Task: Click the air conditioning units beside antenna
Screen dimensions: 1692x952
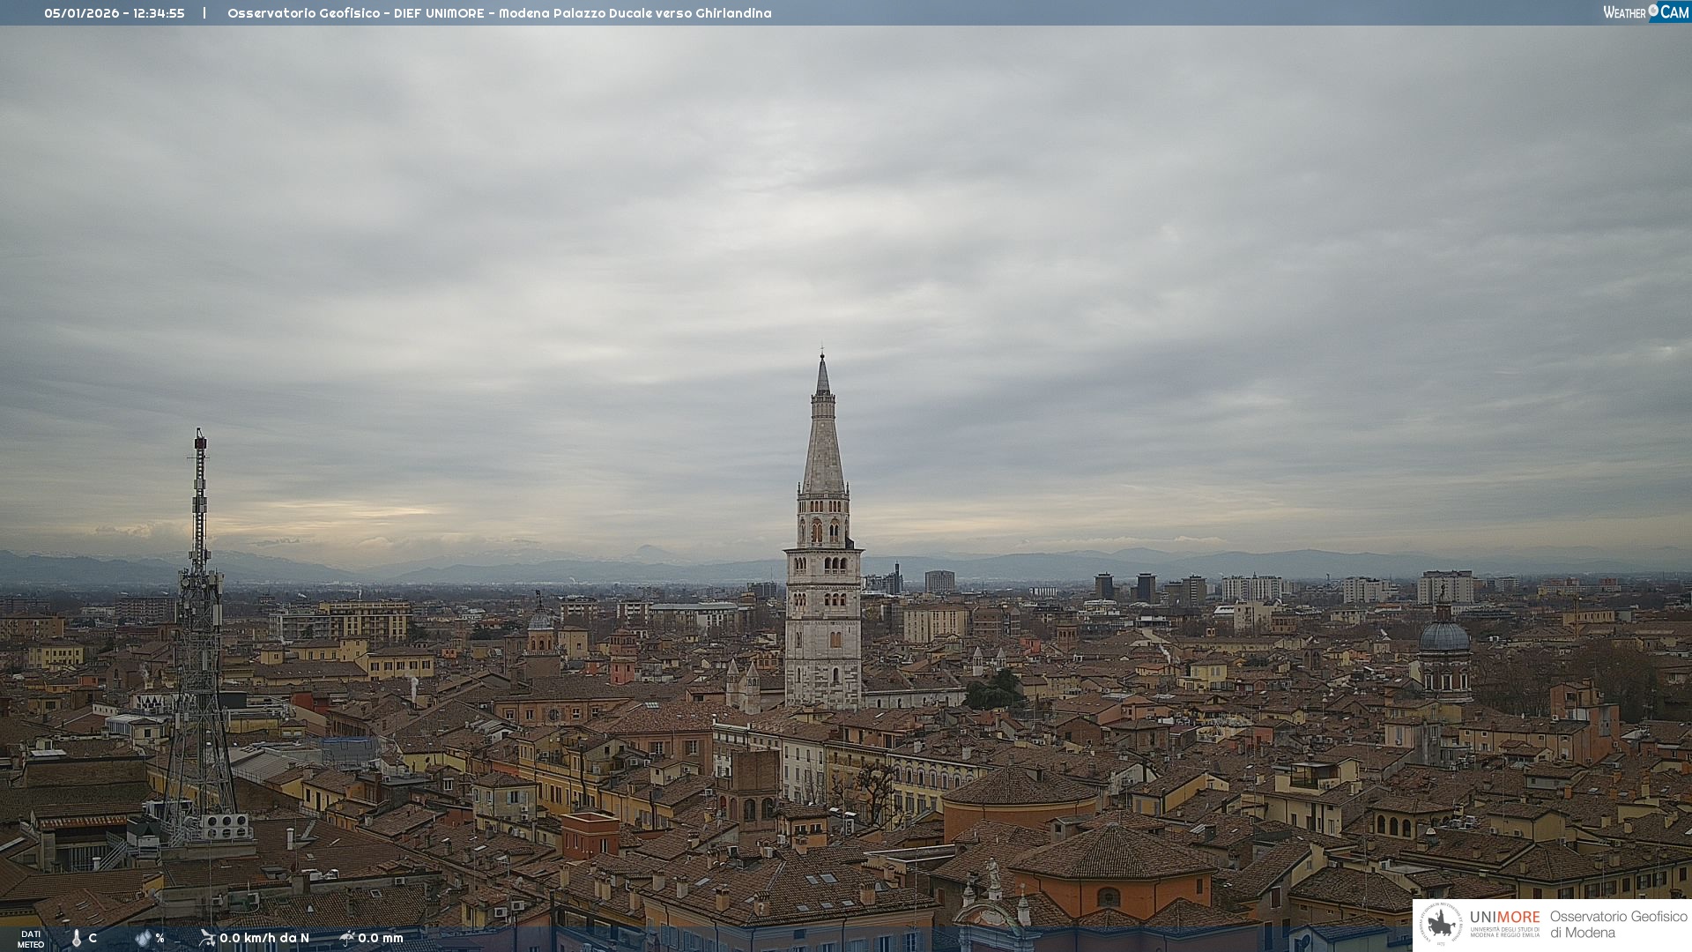Action: tap(226, 827)
